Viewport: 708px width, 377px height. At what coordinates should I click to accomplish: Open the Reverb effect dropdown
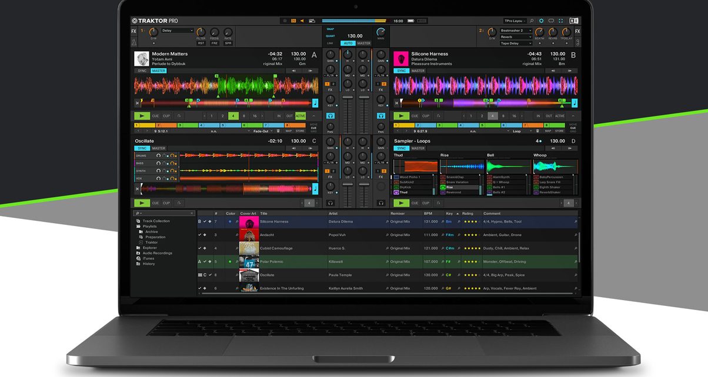516,36
